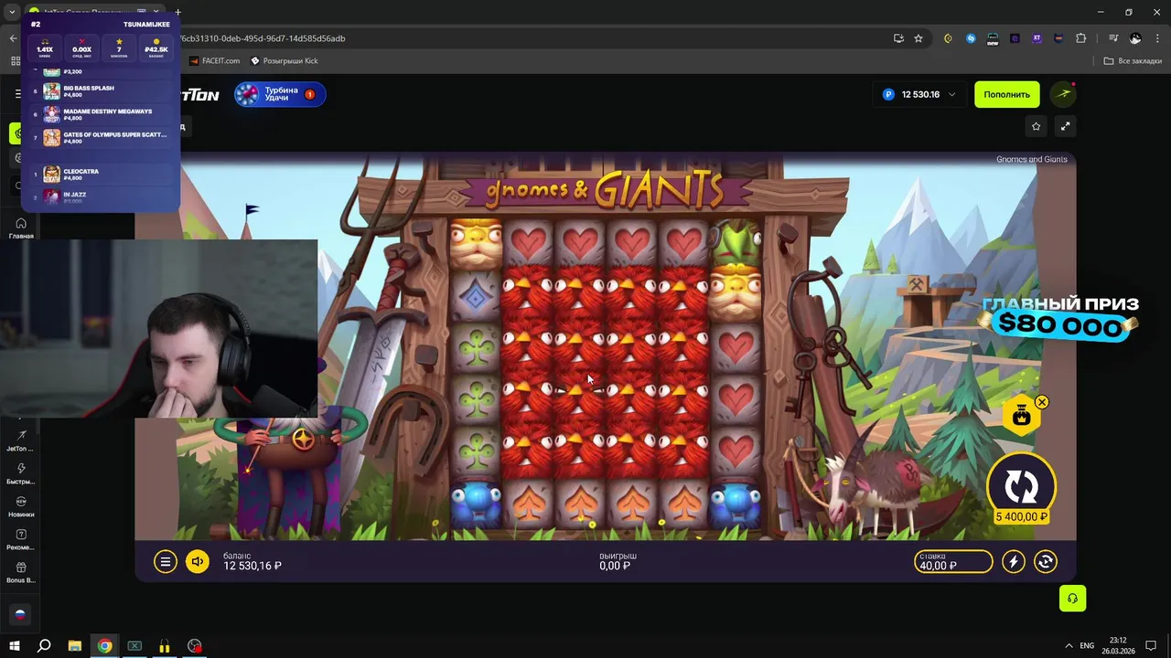Open Chrome three-dot menu
The image size is (1171, 658).
tap(1156, 38)
